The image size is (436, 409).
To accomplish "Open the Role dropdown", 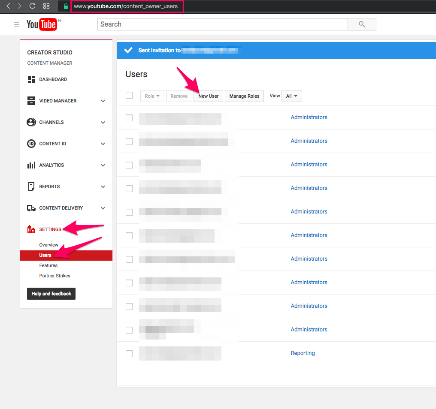I will [152, 96].
